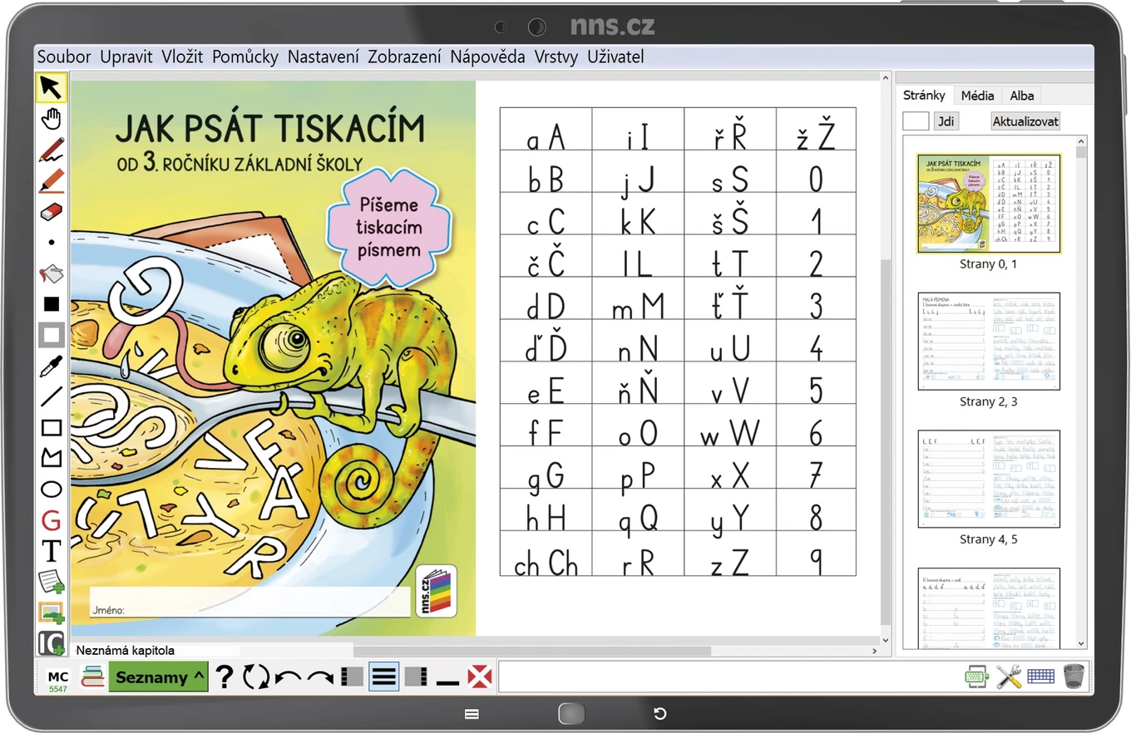
Task: Open the Strany 2, 3 page thumbnail
Action: [989, 342]
